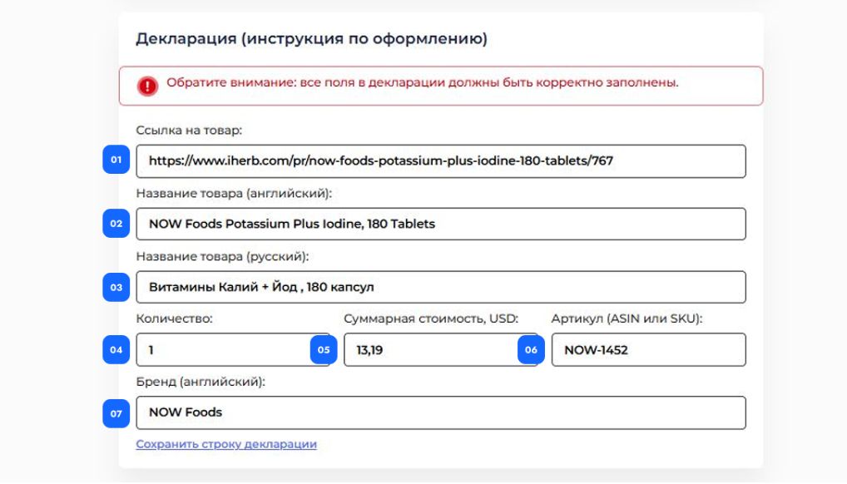The width and height of the screenshot is (847, 484).
Task: Focus the total cost USD field
Action: pos(441,349)
